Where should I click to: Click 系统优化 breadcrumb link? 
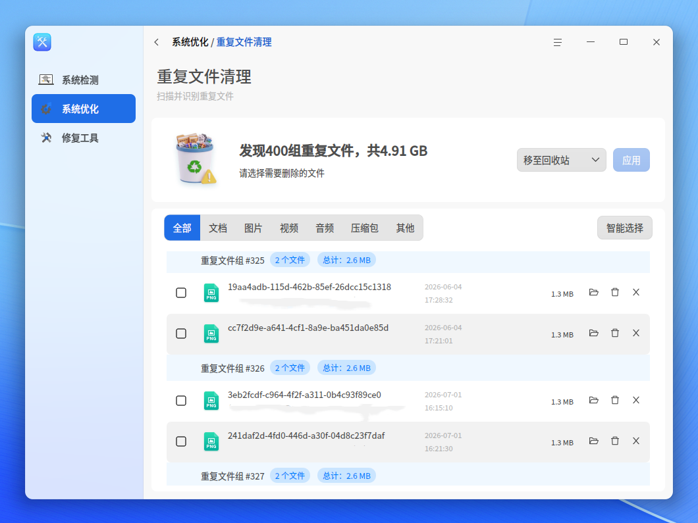[x=190, y=42]
